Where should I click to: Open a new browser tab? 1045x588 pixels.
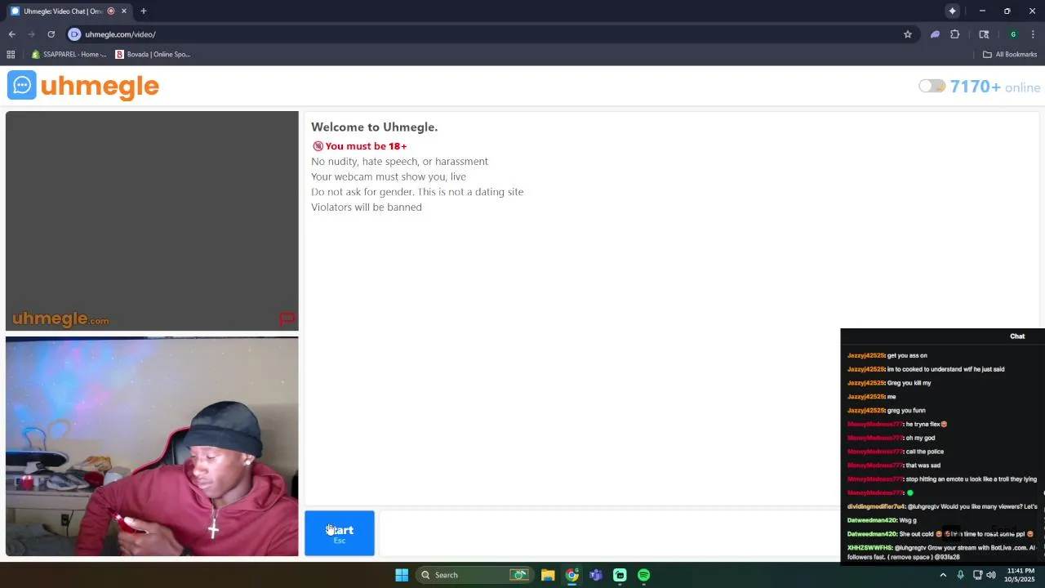(x=143, y=11)
